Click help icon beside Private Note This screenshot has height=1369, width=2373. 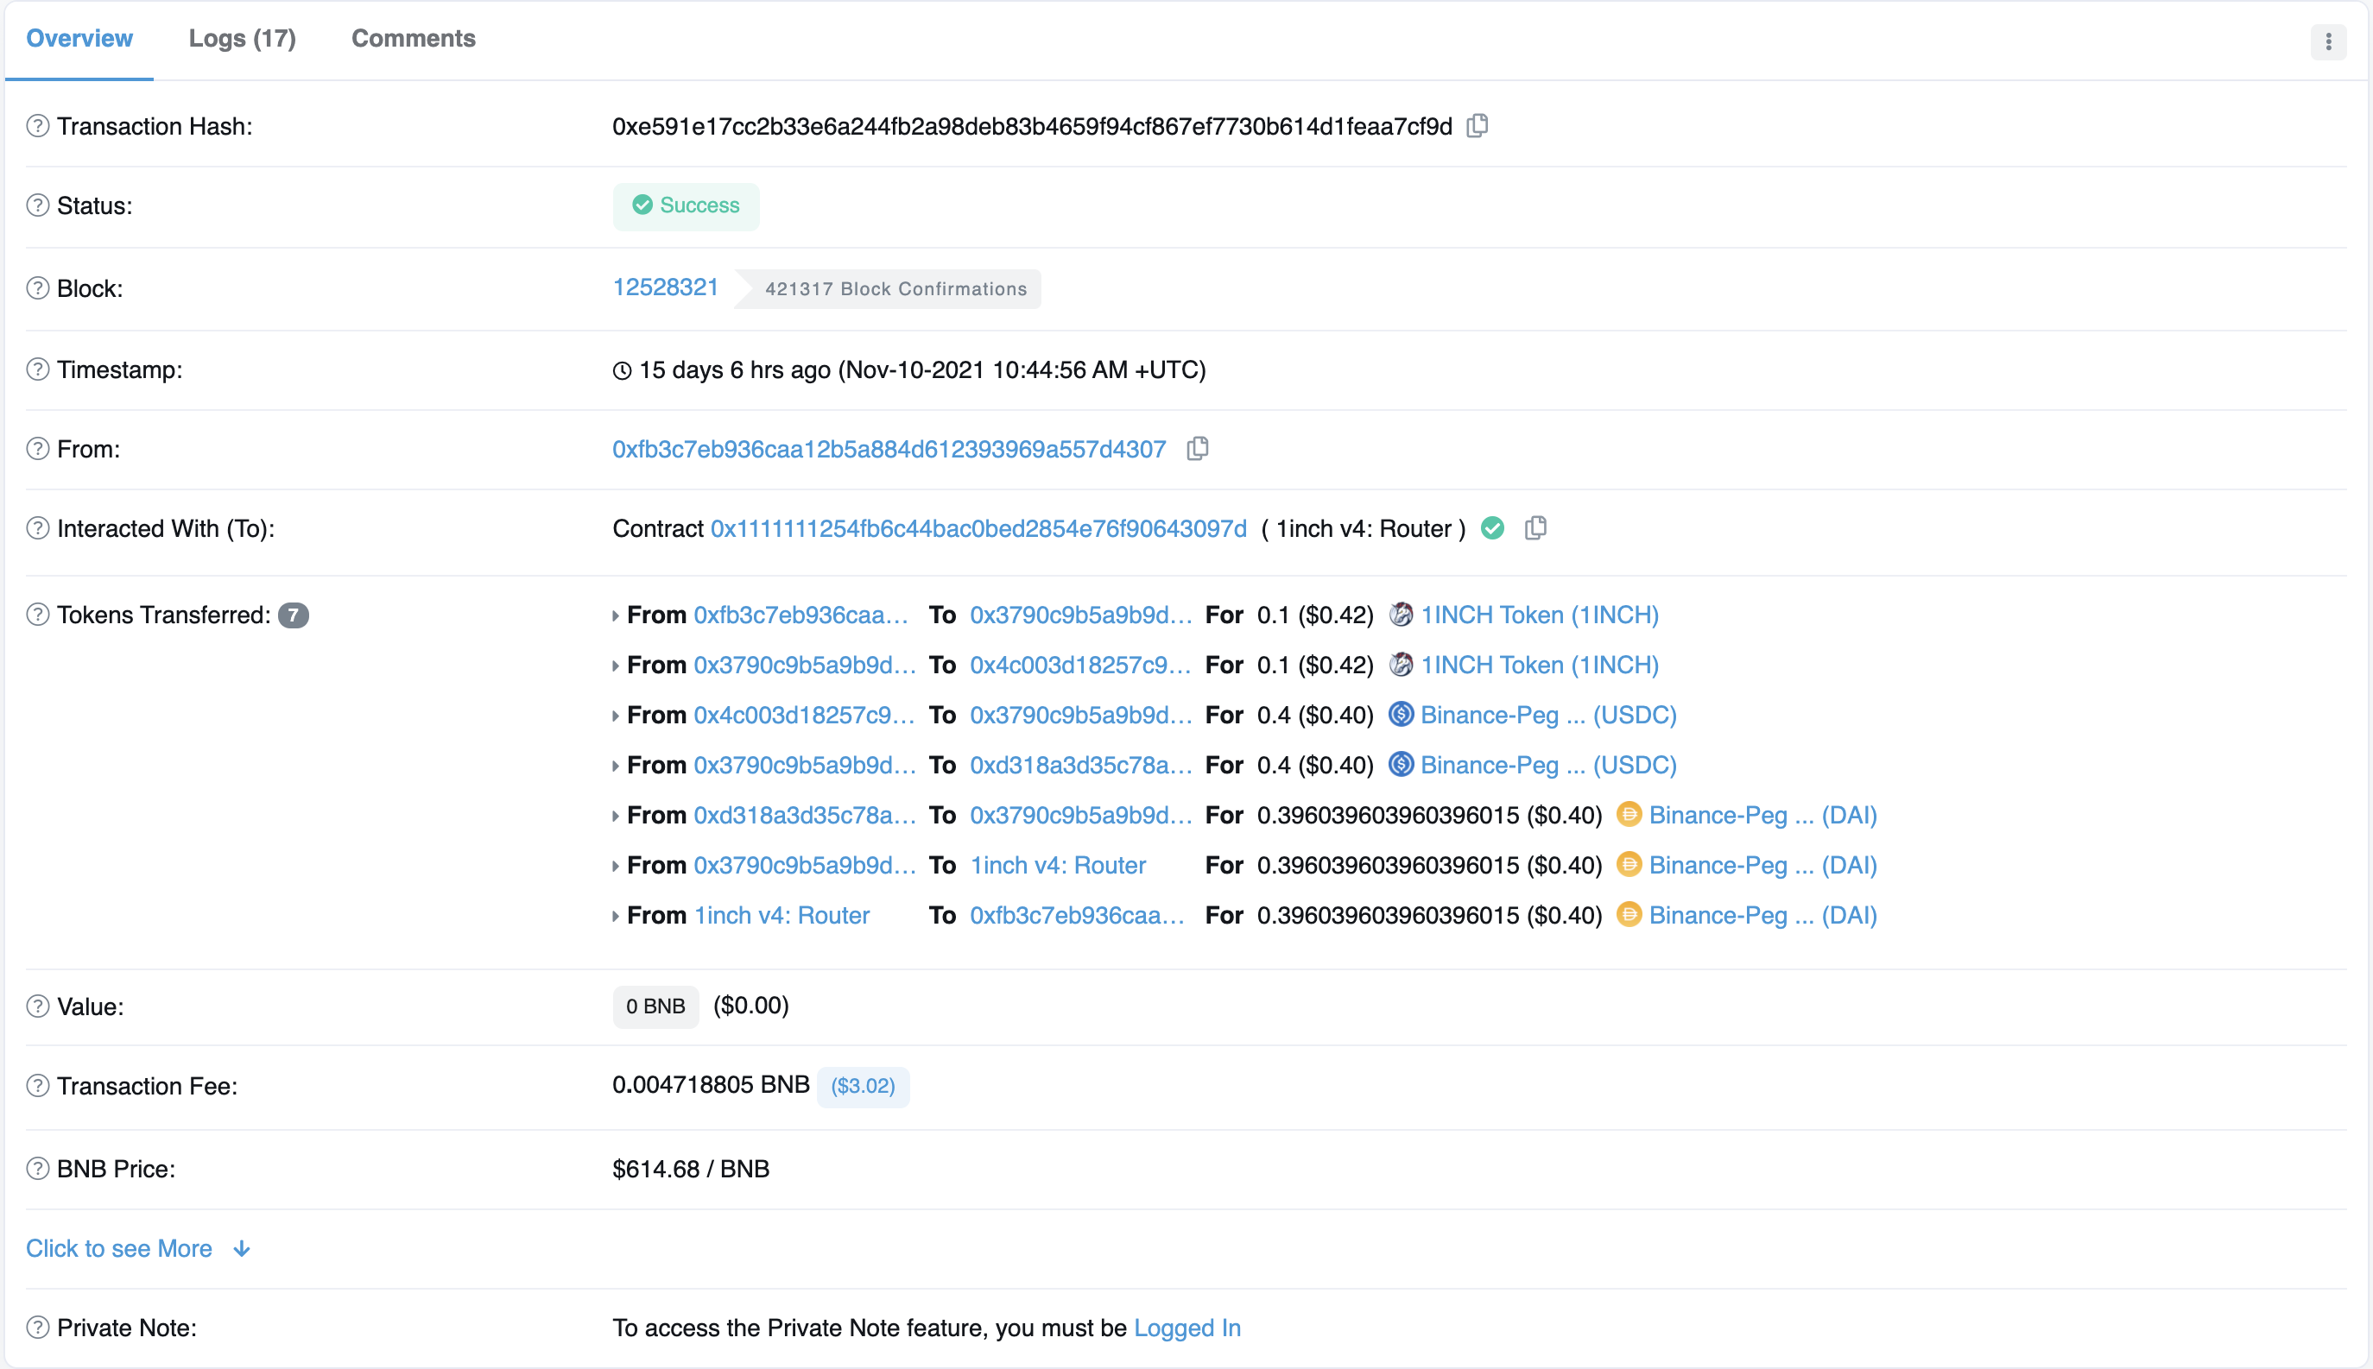(38, 1328)
